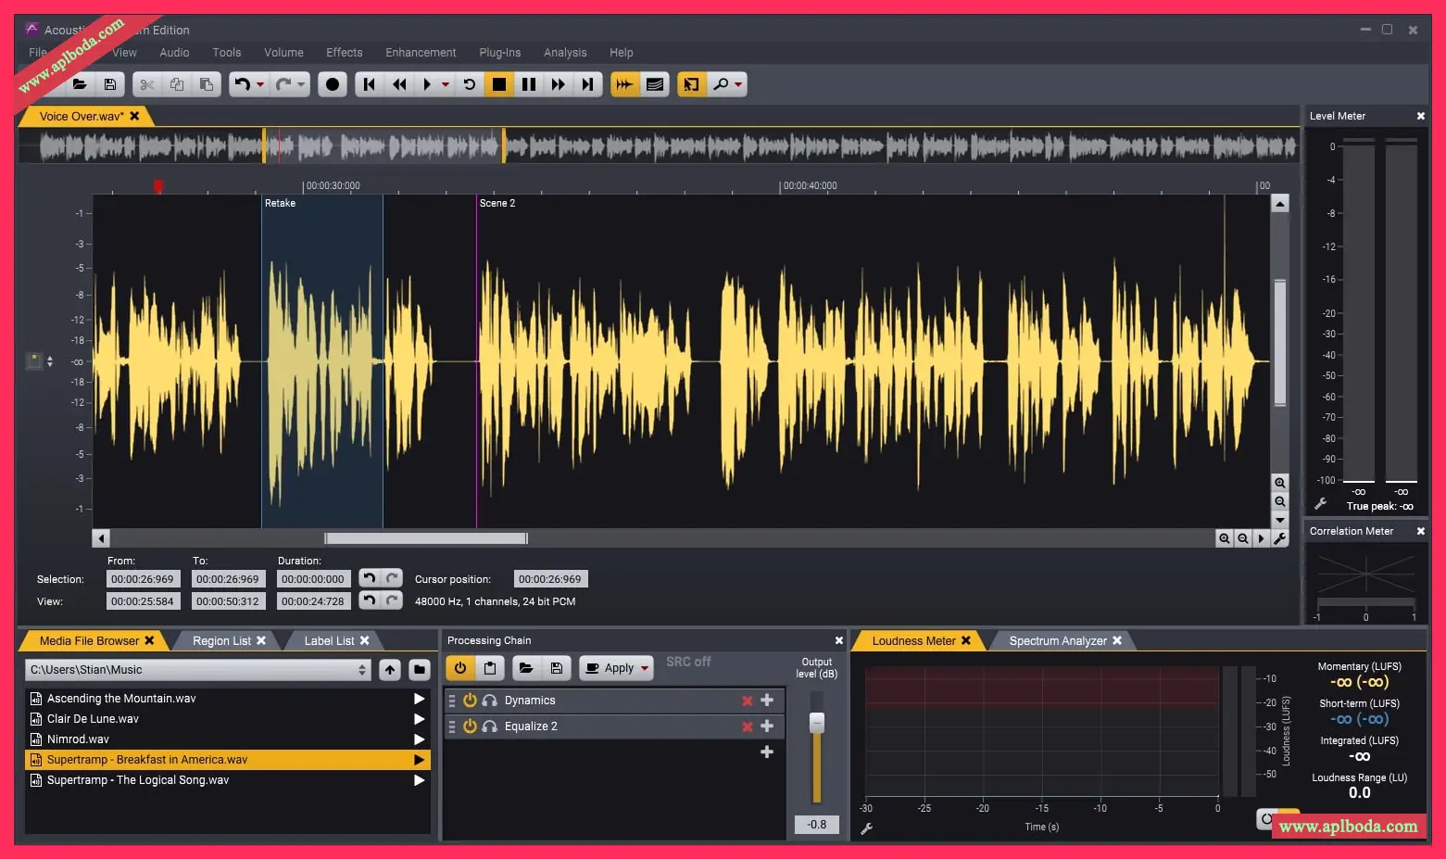Select the selection tool in the toolbar
Screen dimensions: 1446x859
tap(691, 84)
